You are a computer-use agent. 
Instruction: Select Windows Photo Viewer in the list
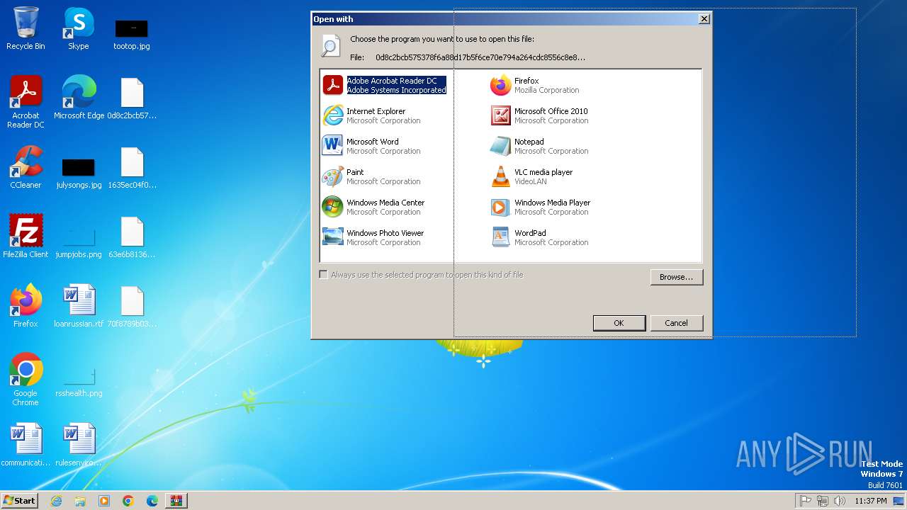(373, 238)
